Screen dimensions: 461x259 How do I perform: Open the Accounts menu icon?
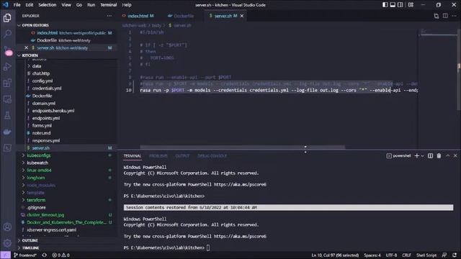[7, 227]
